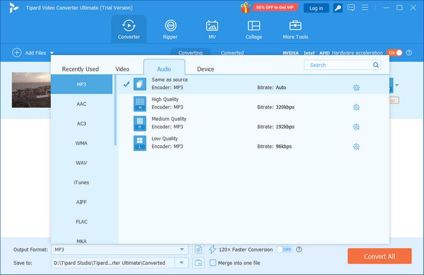Expand the Add Files dropdown arrow

[52, 53]
